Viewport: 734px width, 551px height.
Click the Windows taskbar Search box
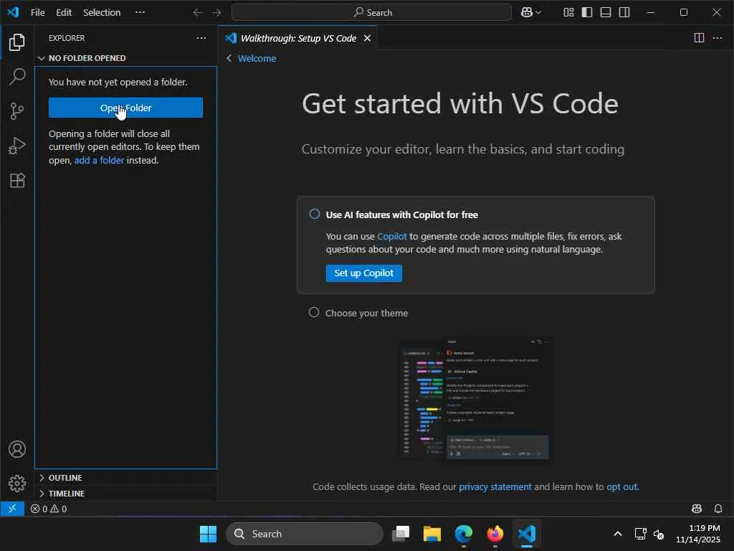pos(305,534)
